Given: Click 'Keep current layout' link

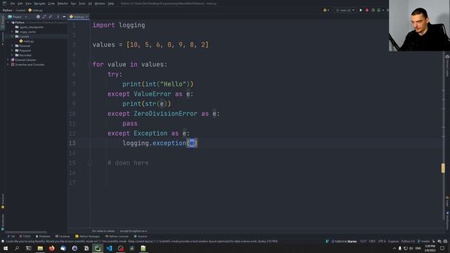Looking at the screenshot, I should tap(141, 241).
